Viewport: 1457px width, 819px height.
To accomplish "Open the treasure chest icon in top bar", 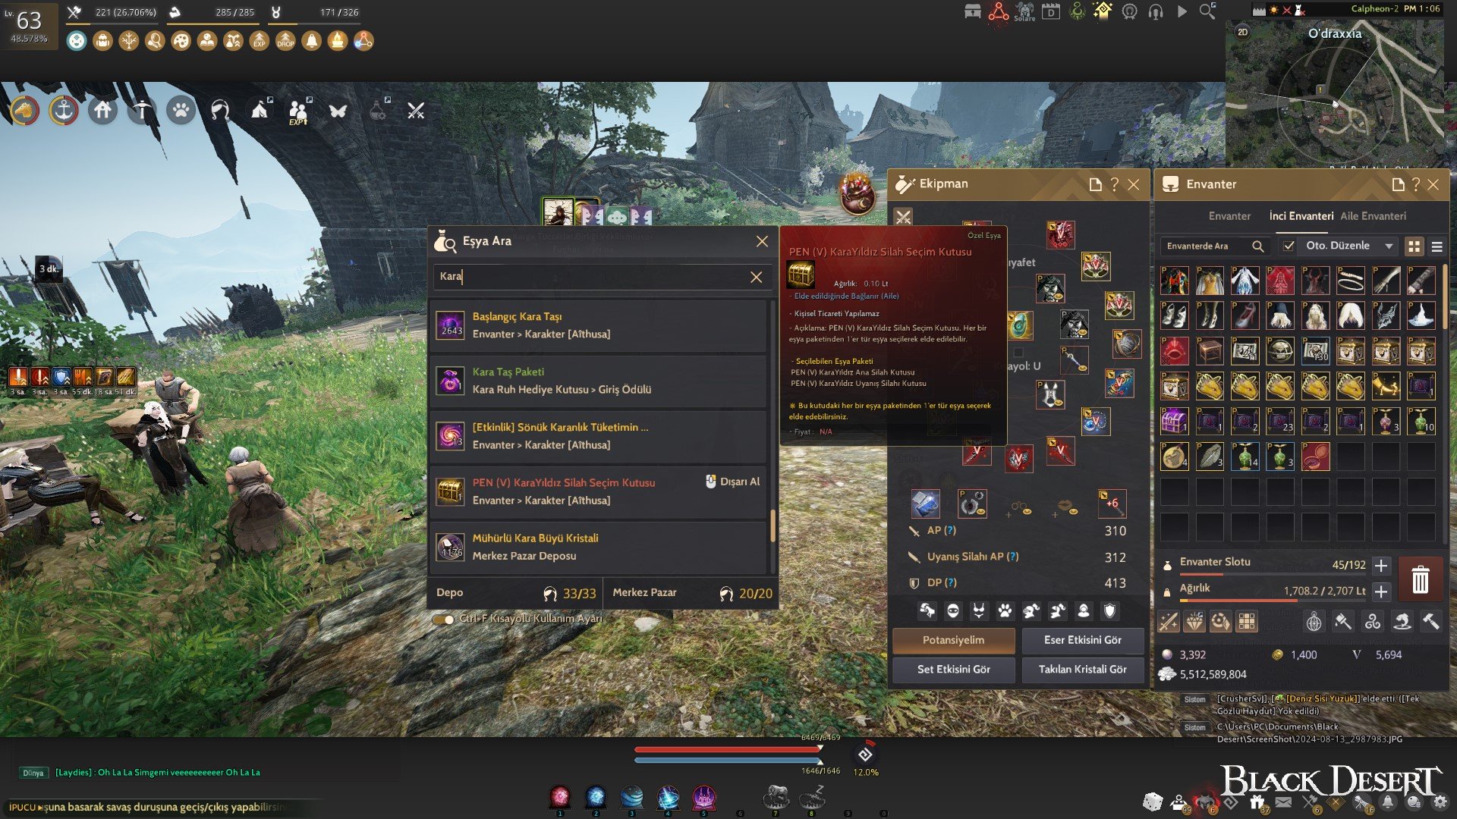I will coord(972,11).
